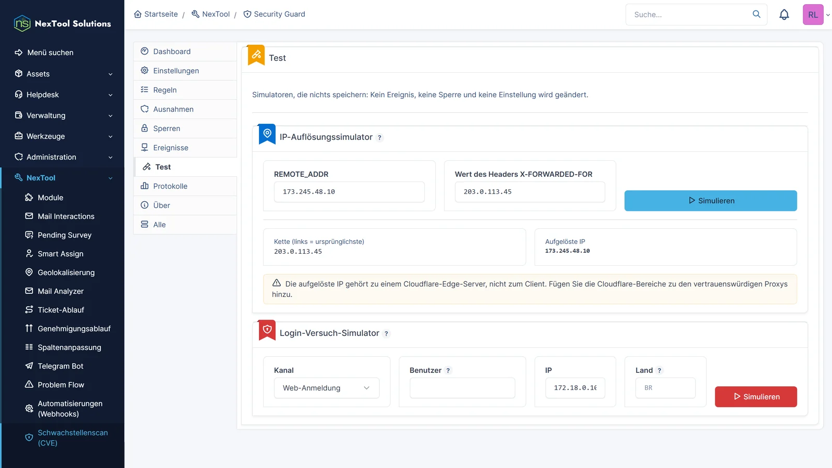The width and height of the screenshot is (832, 468).
Task: Open the RL user avatar menu
Action: click(813, 15)
